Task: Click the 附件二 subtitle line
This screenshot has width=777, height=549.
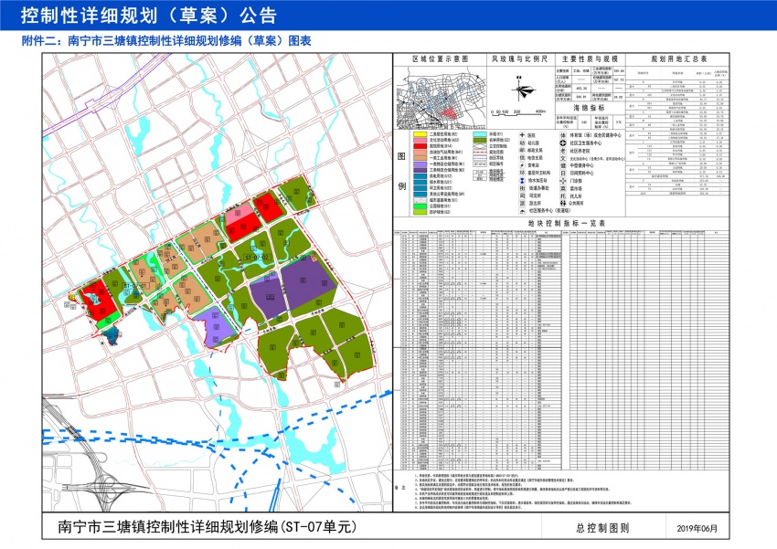Action: pos(166,40)
